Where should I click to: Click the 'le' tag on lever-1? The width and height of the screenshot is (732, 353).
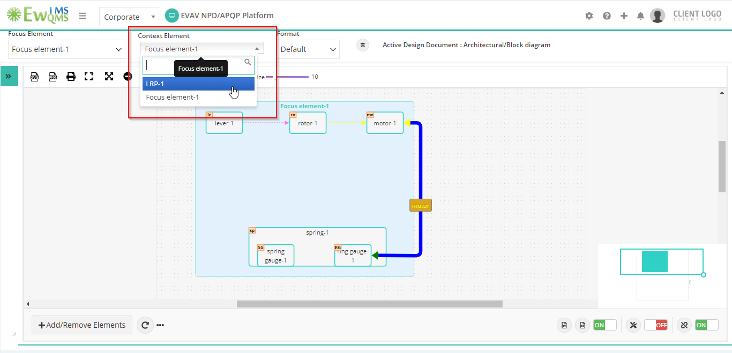(x=210, y=115)
